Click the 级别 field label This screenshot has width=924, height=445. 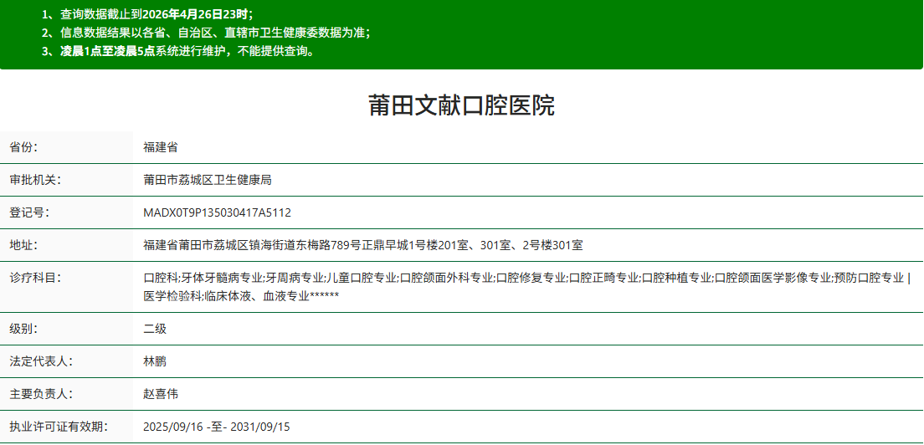(24, 329)
